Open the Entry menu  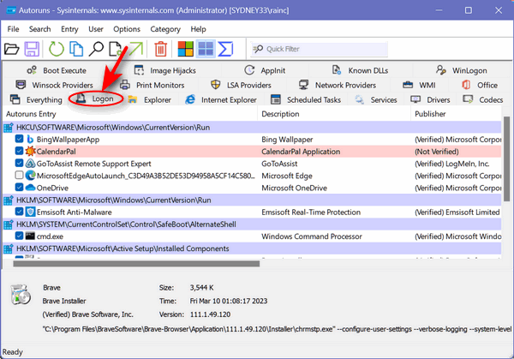tap(69, 29)
